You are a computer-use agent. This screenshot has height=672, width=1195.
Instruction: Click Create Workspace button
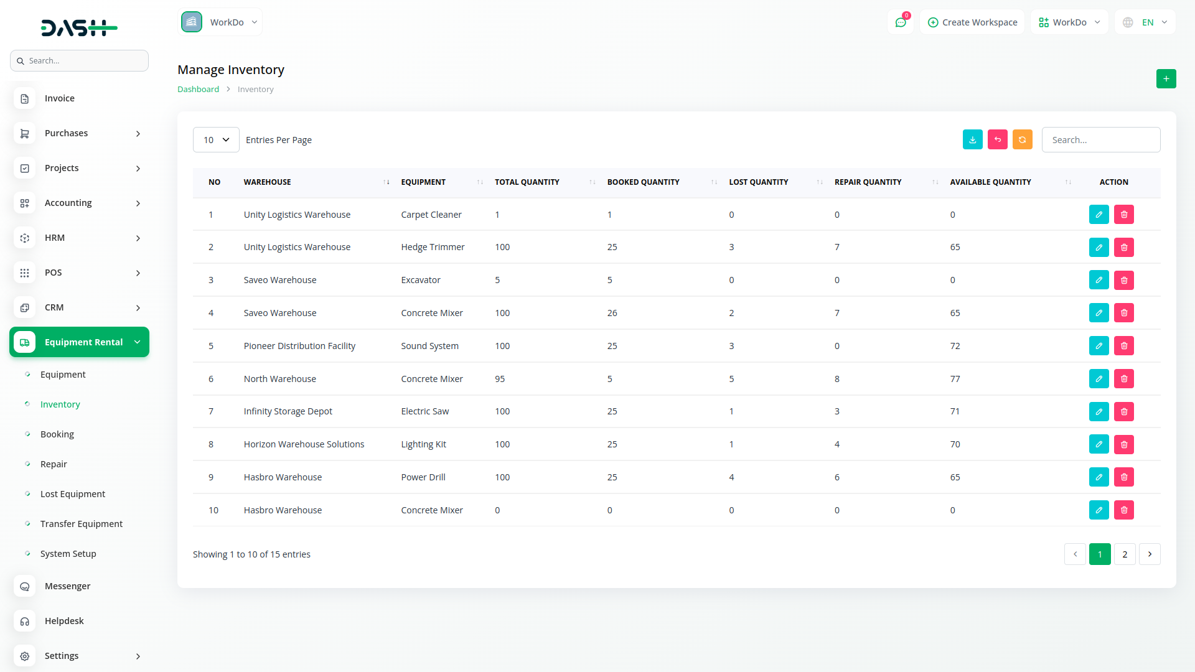click(x=972, y=22)
